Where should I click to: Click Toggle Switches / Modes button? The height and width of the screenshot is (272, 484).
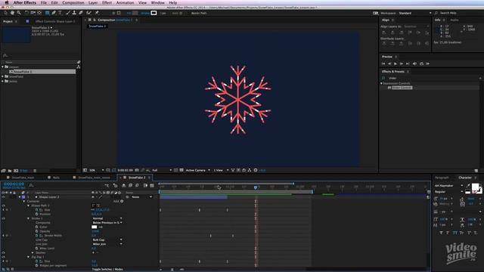tap(107, 269)
